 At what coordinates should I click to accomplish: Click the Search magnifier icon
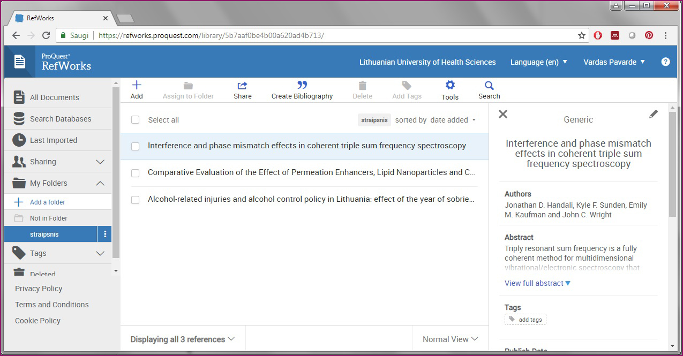pos(489,86)
